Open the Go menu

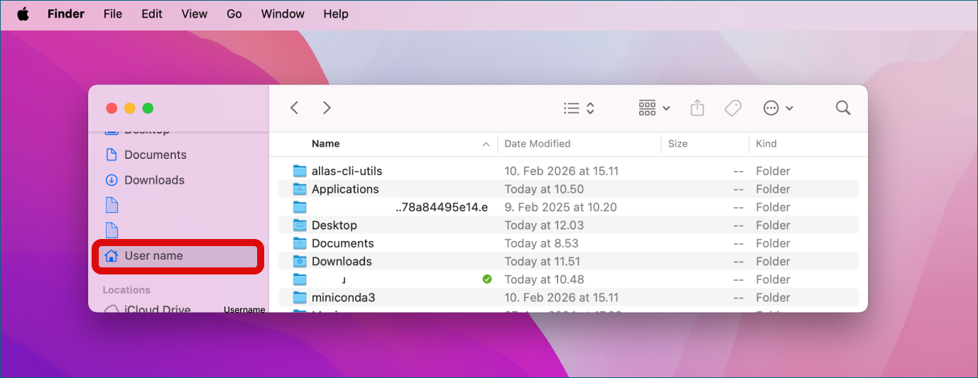click(234, 14)
